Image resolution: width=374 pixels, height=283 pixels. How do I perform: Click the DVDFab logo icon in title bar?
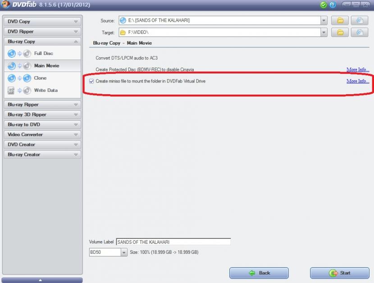click(5, 4)
